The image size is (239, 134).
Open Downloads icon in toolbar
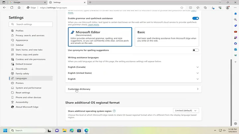(x=213, y=8)
